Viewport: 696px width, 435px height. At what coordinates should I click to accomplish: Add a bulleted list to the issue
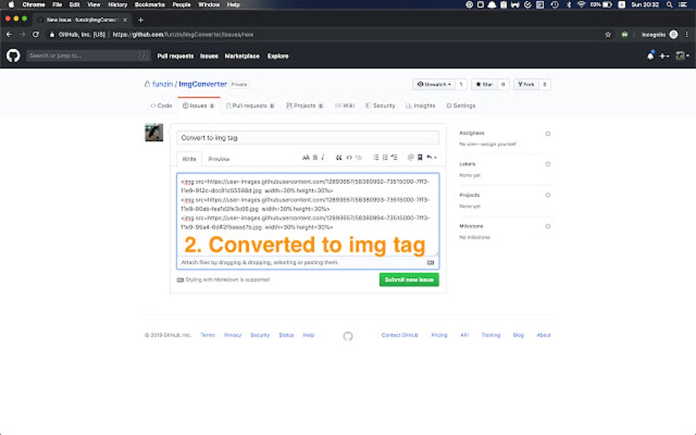(375, 157)
